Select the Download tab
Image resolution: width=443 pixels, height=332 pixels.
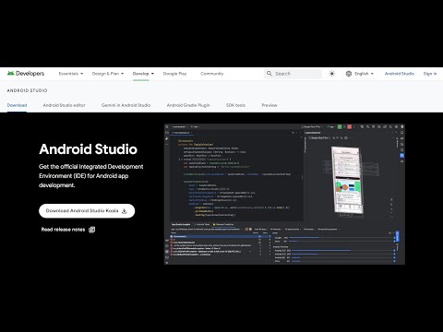(x=17, y=105)
